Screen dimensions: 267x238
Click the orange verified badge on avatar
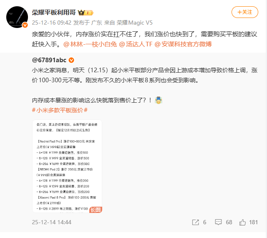click(25, 25)
